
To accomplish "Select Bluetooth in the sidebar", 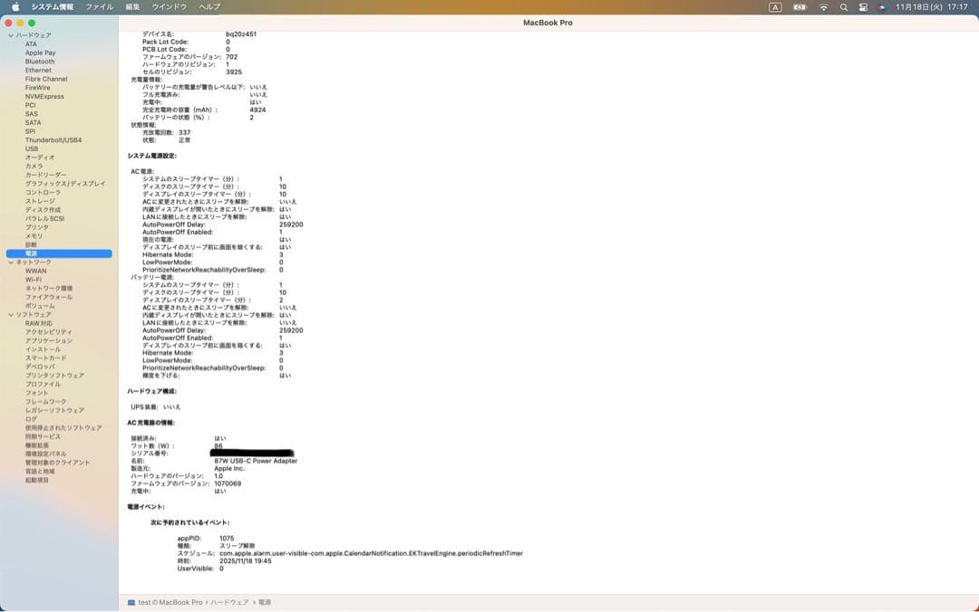I will pyautogui.click(x=40, y=62).
